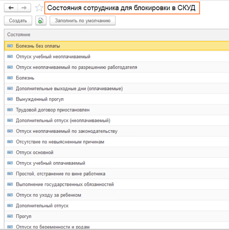Select the Болезнь row

click(x=25, y=78)
